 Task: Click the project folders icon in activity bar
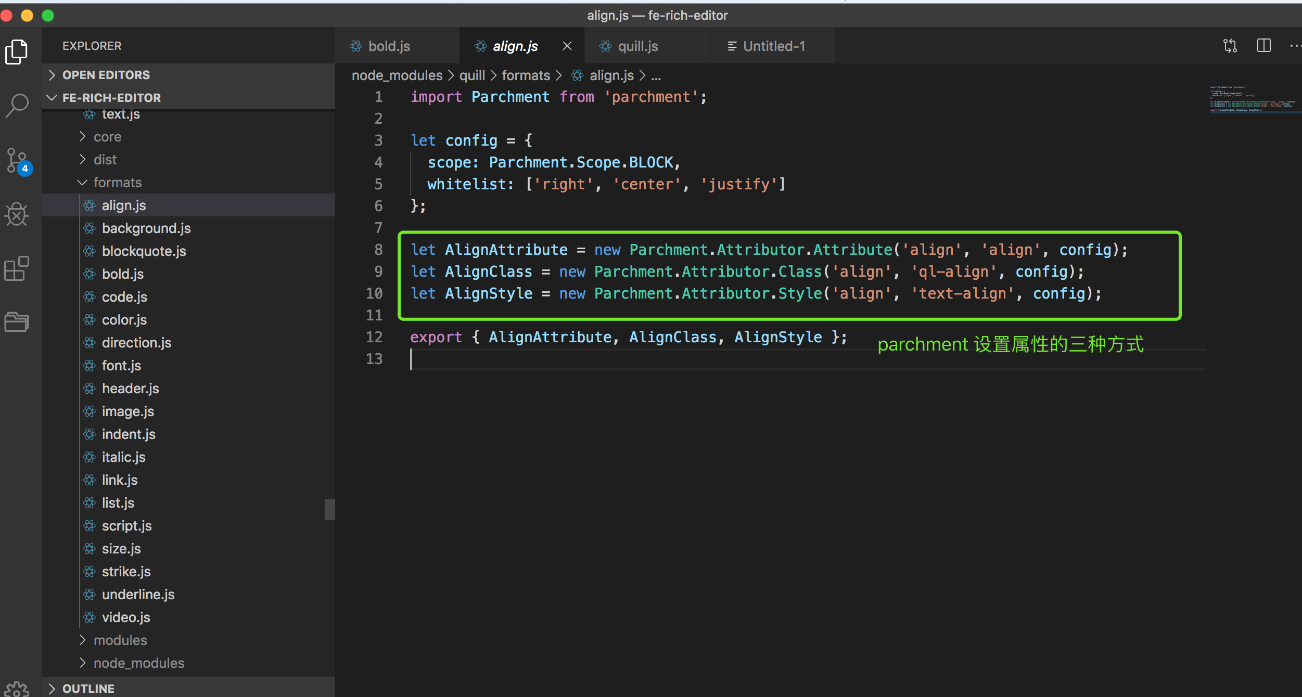17,321
